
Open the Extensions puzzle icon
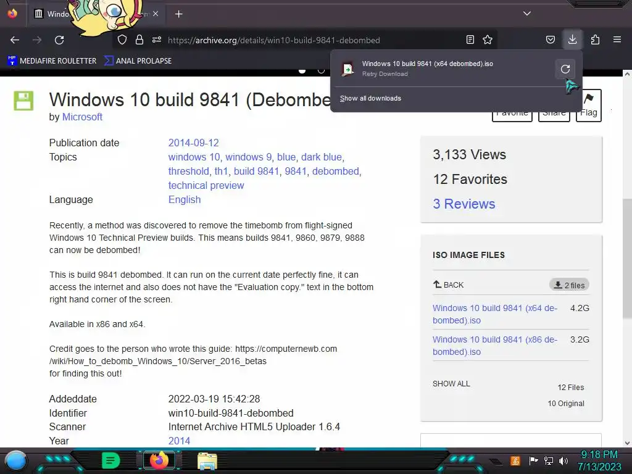[x=595, y=39]
